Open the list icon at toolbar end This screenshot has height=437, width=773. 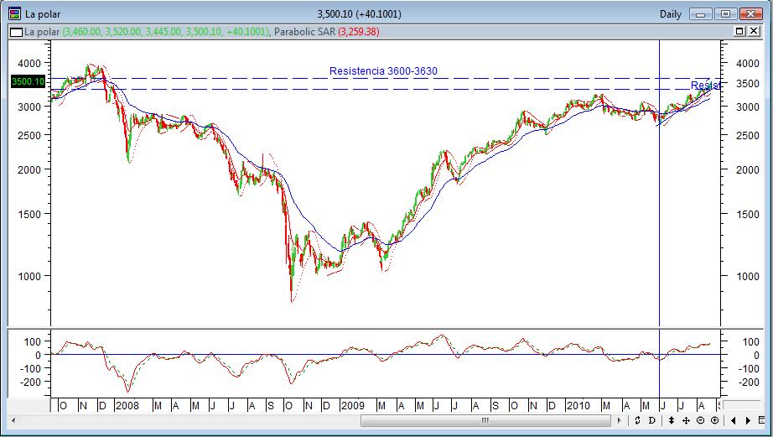(x=761, y=420)
